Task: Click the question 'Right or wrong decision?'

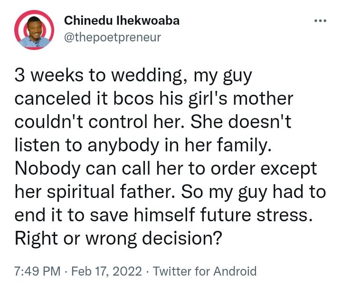Action: pos(118,239)
